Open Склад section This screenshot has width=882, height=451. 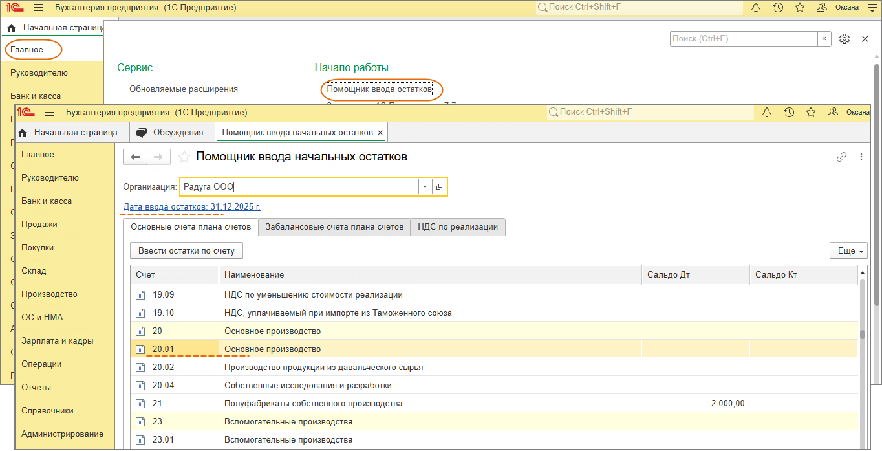(34, 271)
